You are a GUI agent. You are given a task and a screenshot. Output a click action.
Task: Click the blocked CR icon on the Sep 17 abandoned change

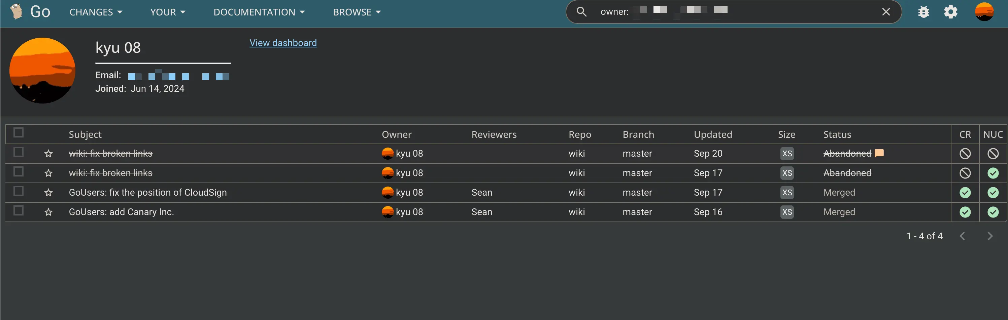point(965,173)
